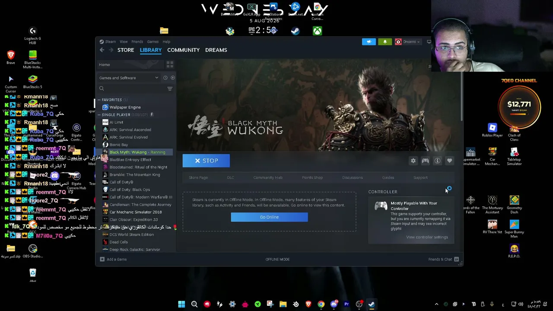Open Friends & Chat panel
The width and height of the screenshot is (553, 311).
click(x=440, y=259)
